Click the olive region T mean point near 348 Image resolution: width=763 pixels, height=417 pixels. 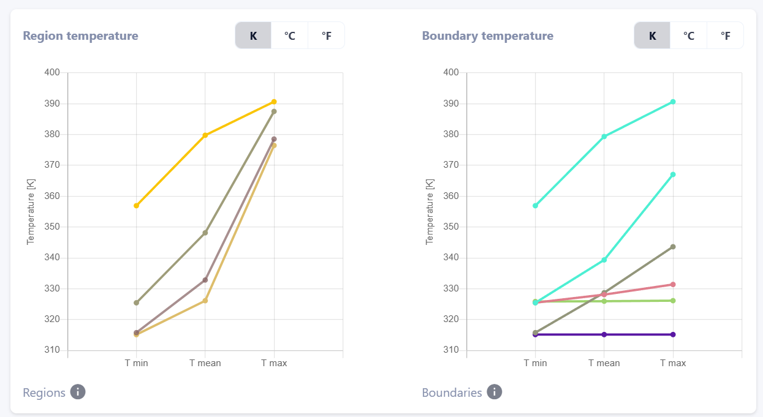[205, 233]
